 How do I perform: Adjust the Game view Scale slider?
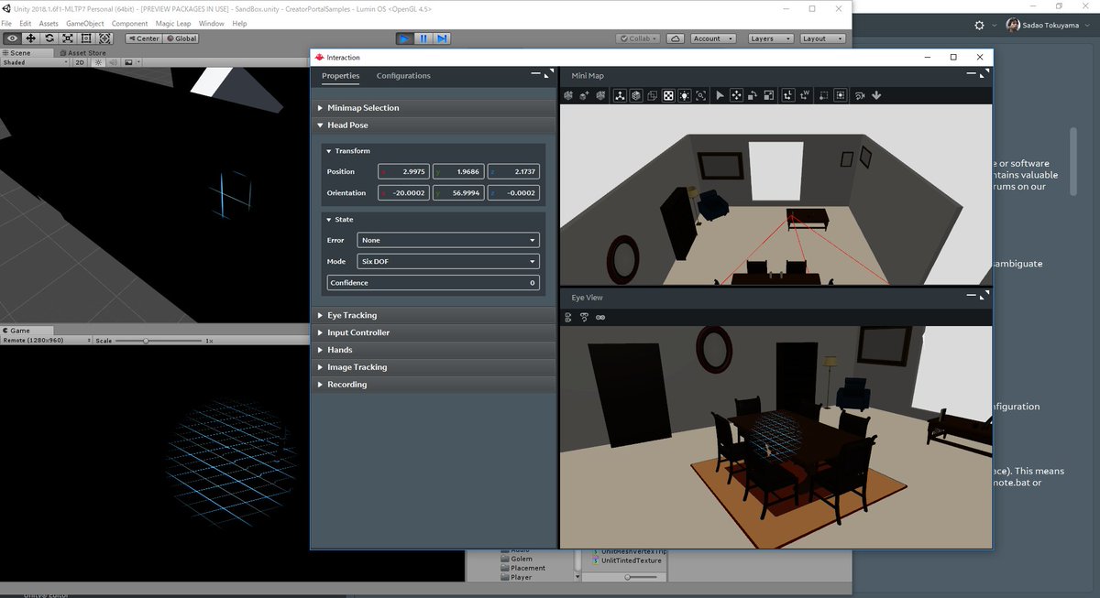(x=159, y=341)
